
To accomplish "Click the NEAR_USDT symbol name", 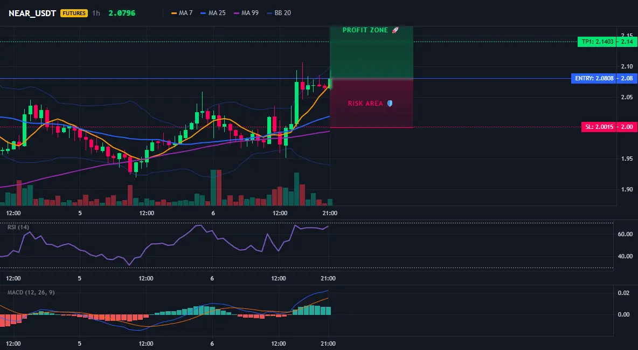I will tap(32, 13).
